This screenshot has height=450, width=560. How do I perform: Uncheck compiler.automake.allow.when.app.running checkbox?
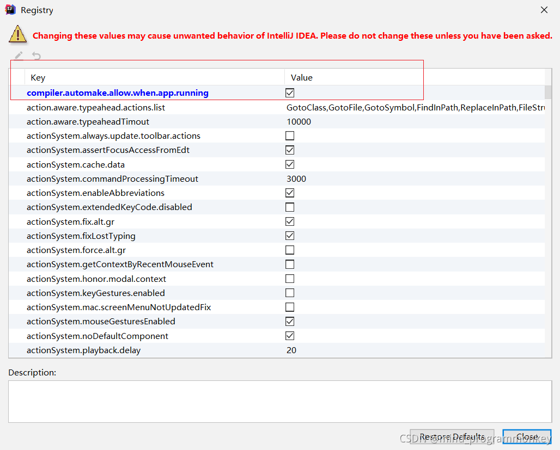pos(290,93)
